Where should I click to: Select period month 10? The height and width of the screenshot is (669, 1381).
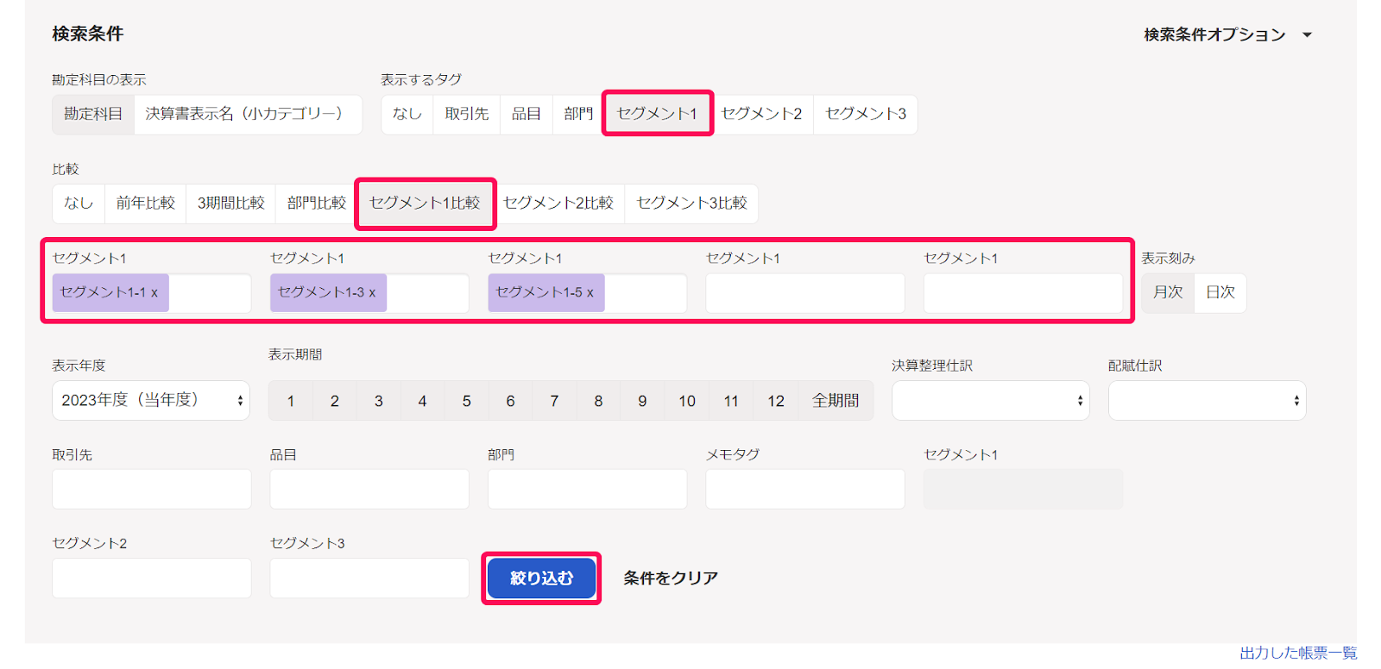(x=687, y=401)
